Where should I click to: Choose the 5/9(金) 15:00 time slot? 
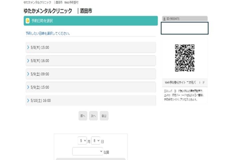click(91, 87)
